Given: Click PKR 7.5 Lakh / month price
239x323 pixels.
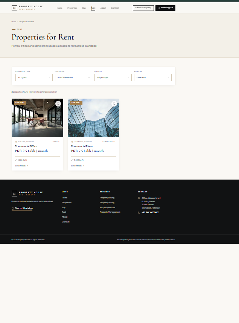Looking at the screenshot, I should coord(87,151).
